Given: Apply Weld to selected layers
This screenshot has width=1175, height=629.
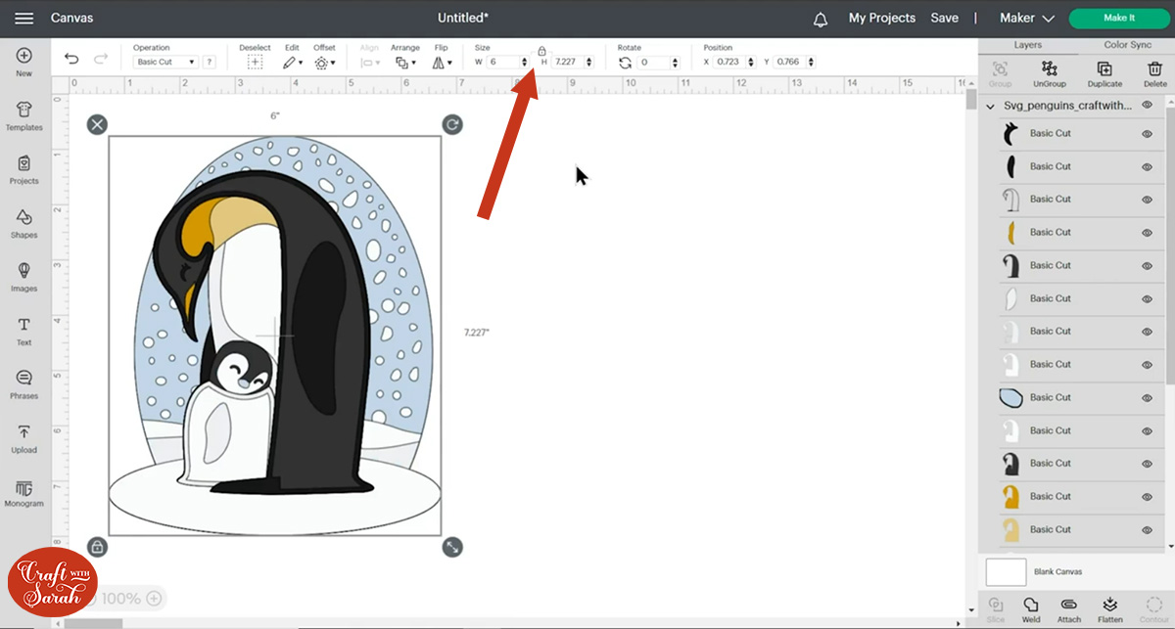Looking at the screenshot, I should click(1031, 609).
